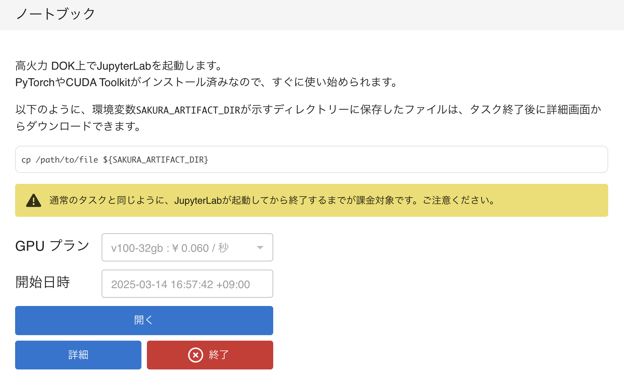This screenshot has height=389, width=624.
Task: Click the PyTorchやCUDA Toolkit description line
Action: point(207,82)
